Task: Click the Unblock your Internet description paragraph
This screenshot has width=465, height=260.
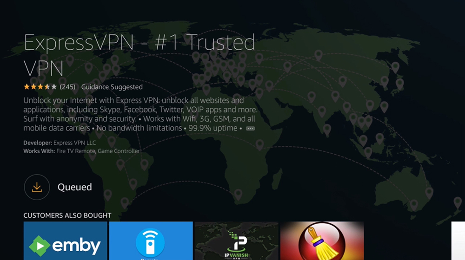Action: tap(140, 114)
